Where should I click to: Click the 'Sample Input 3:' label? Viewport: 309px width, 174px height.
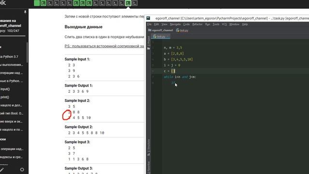77,142
